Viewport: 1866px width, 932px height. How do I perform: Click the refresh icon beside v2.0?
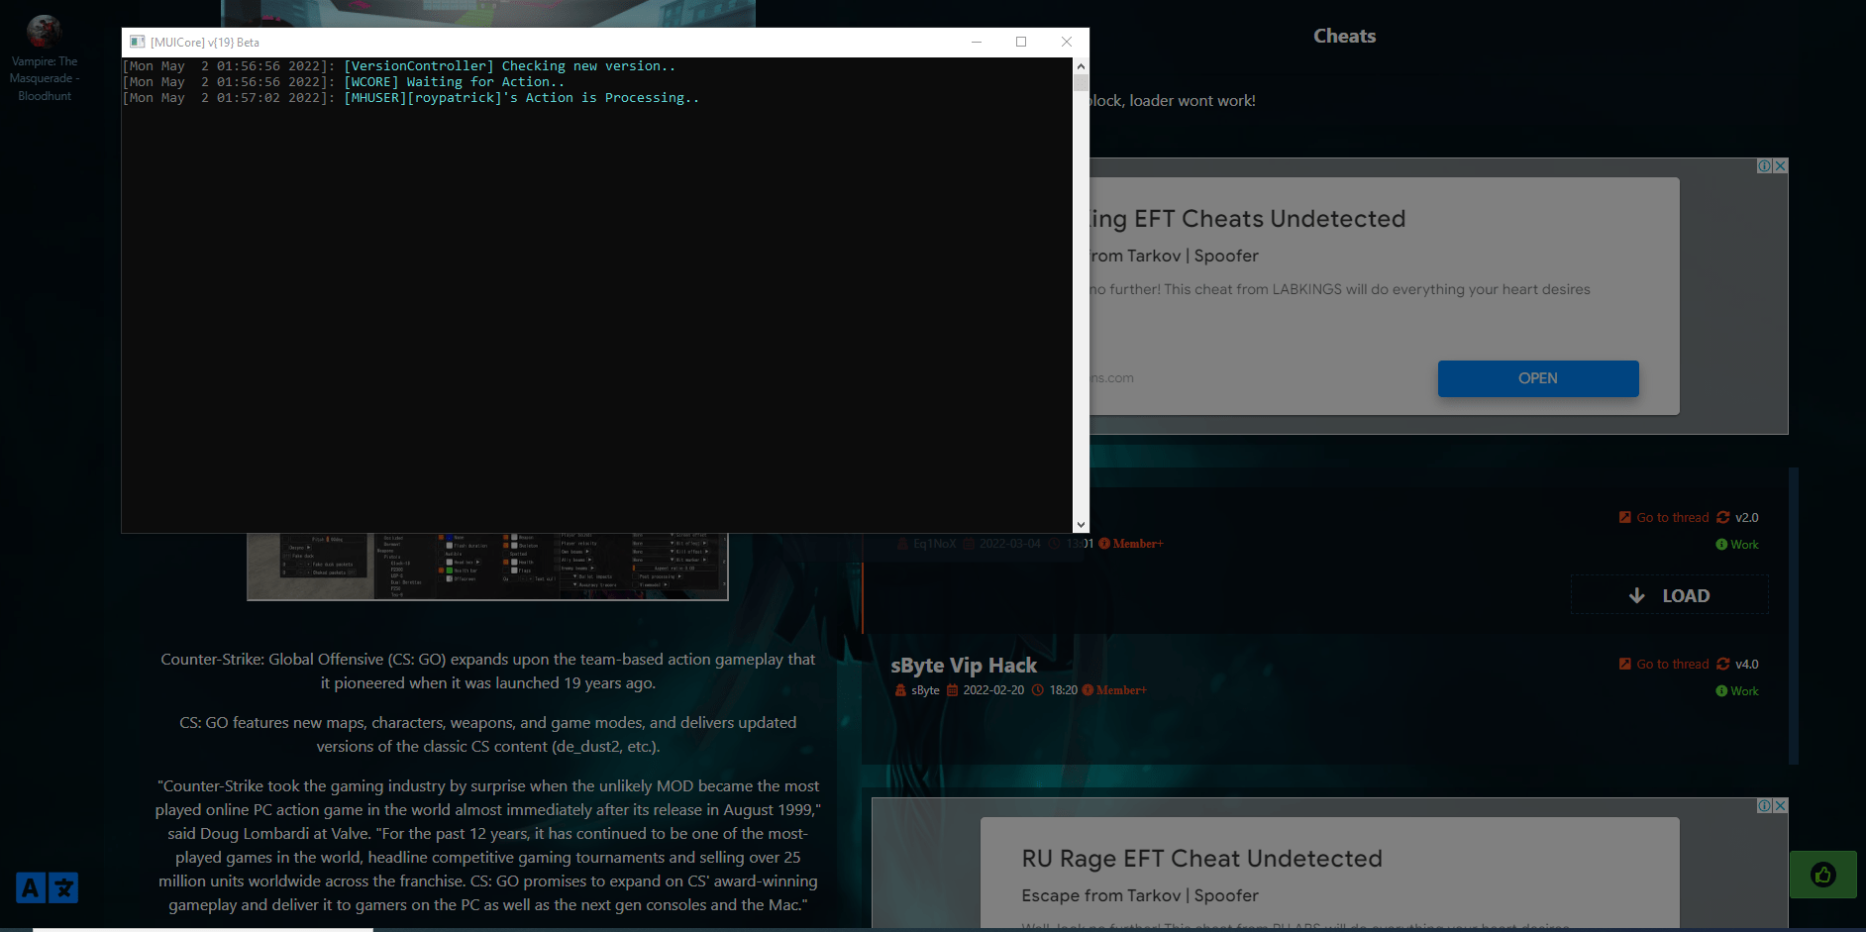click(1723, 517)
